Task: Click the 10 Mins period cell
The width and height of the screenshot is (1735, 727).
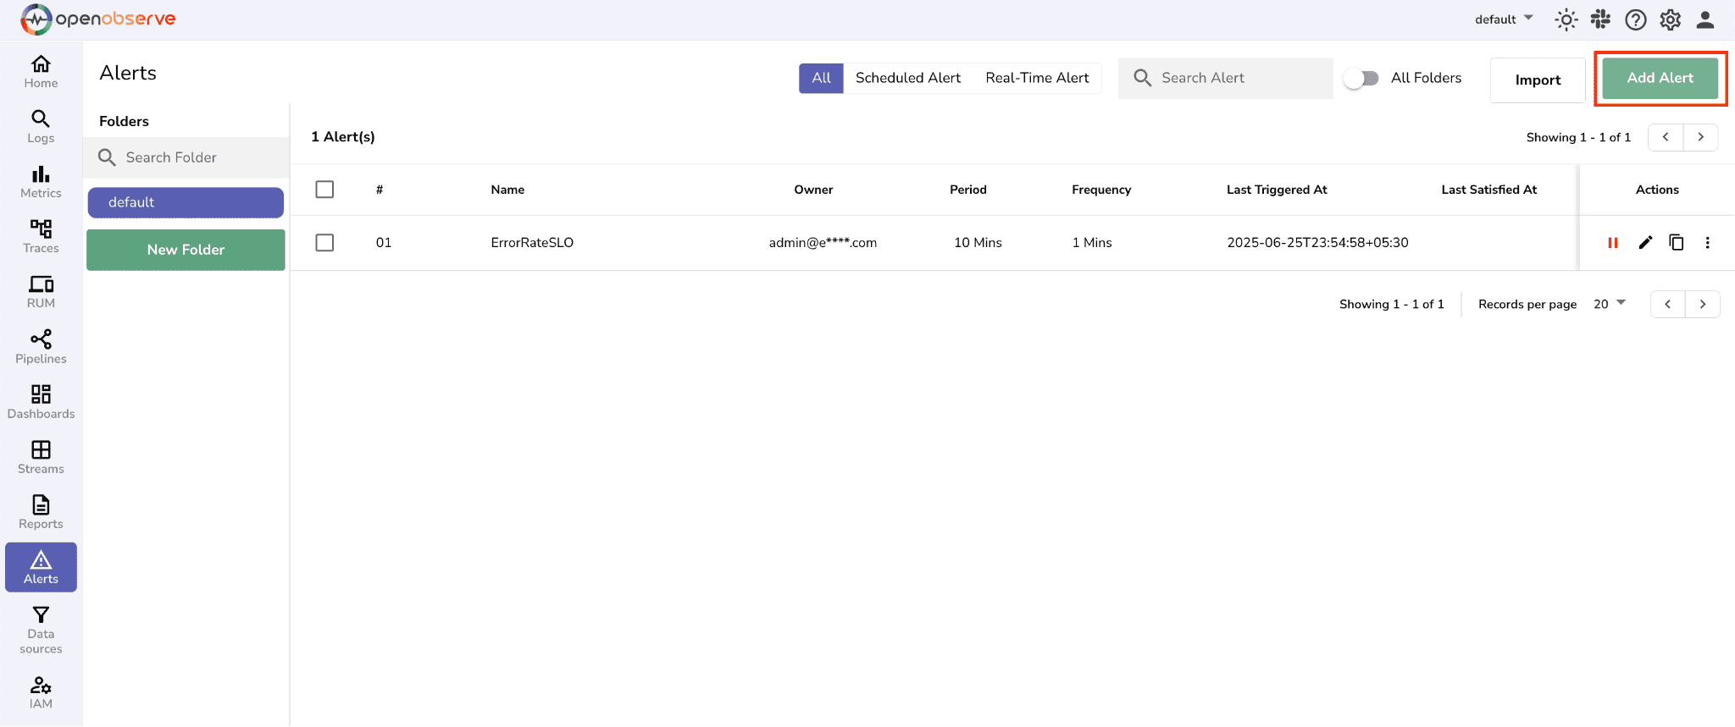Action: click(978, 243)
